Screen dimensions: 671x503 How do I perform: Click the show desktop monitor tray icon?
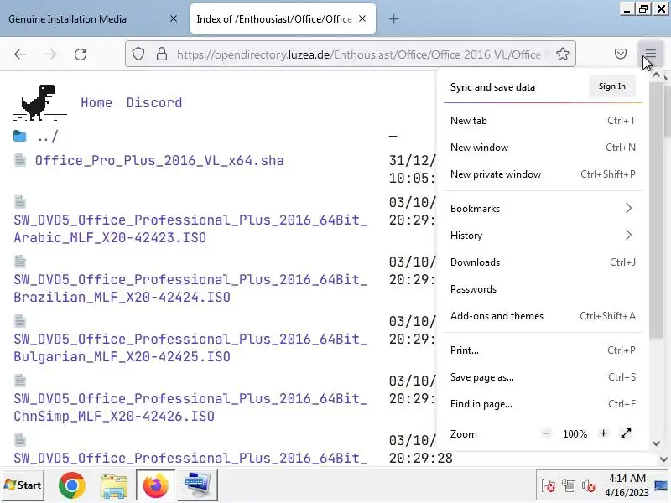coord(661,485)
